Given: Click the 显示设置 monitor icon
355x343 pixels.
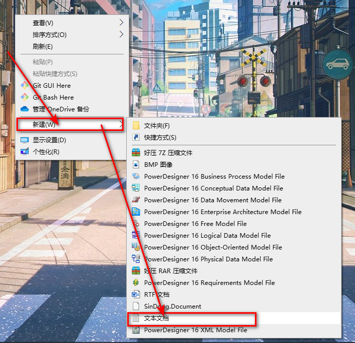Looking at the screenshot, I should [25, 140].
